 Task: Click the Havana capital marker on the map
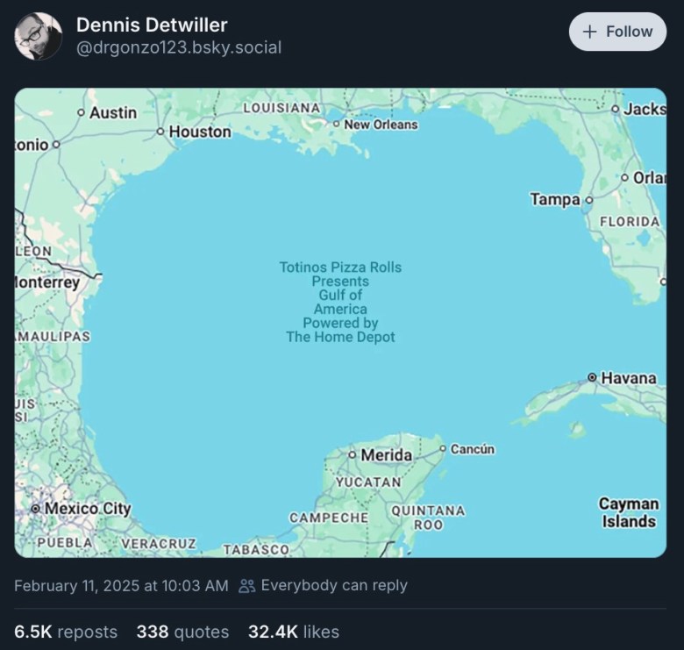click(592, 377)
